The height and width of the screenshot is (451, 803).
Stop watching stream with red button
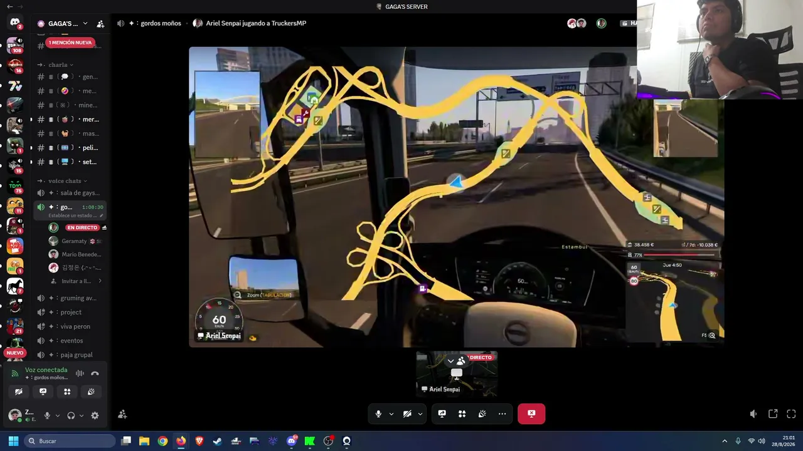pos(531,413)
